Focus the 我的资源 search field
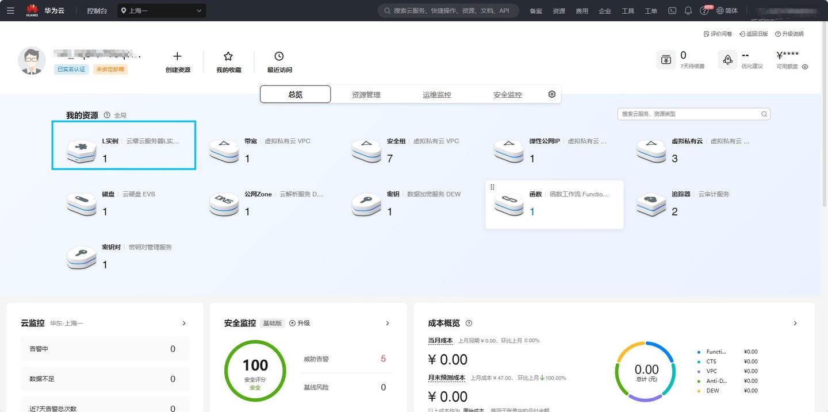 [693, 114]
